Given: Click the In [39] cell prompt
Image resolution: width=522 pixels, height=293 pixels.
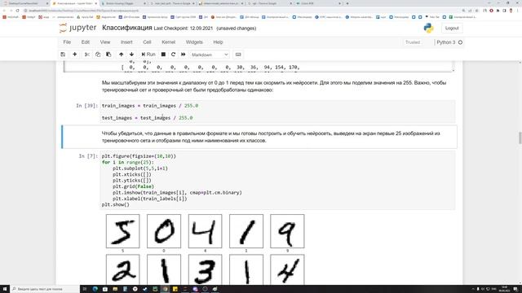Looking at the screenshot, I should 87,106.
